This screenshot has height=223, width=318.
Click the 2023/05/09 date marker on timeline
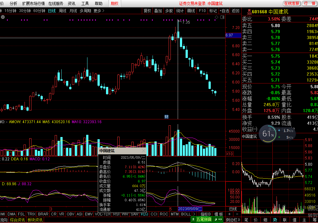point(190,209)
